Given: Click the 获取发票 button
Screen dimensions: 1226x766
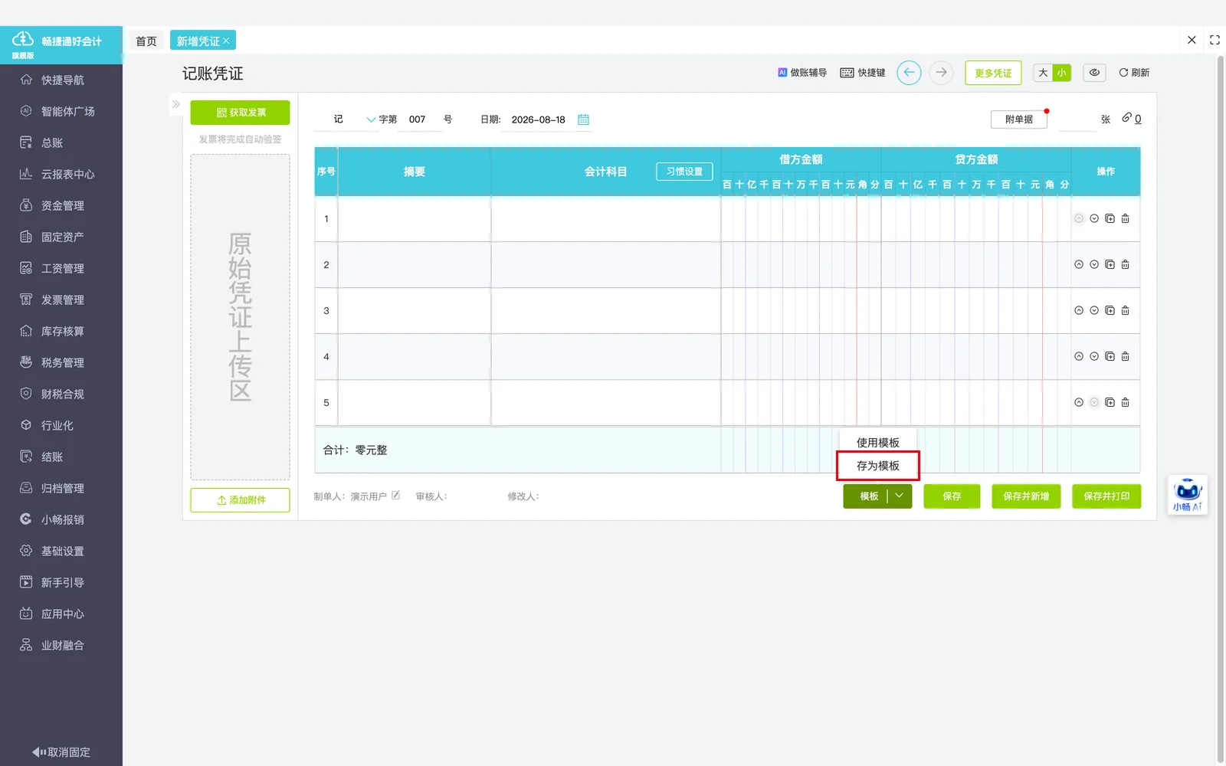Looking at the screenshot, I should (240, 113).
